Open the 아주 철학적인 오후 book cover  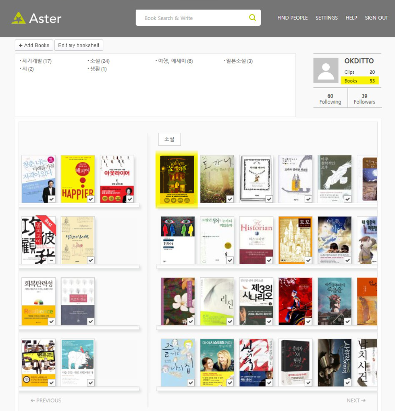(335, 179)
